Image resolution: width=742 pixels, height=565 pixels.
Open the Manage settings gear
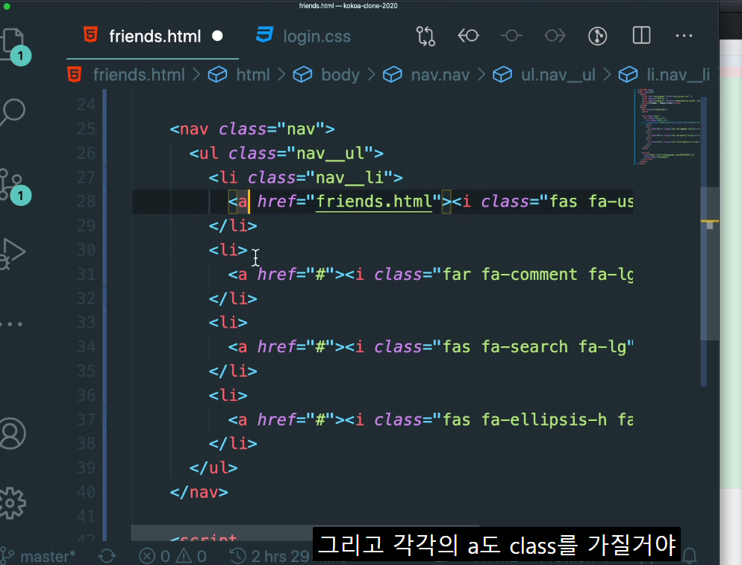[12, 502]
